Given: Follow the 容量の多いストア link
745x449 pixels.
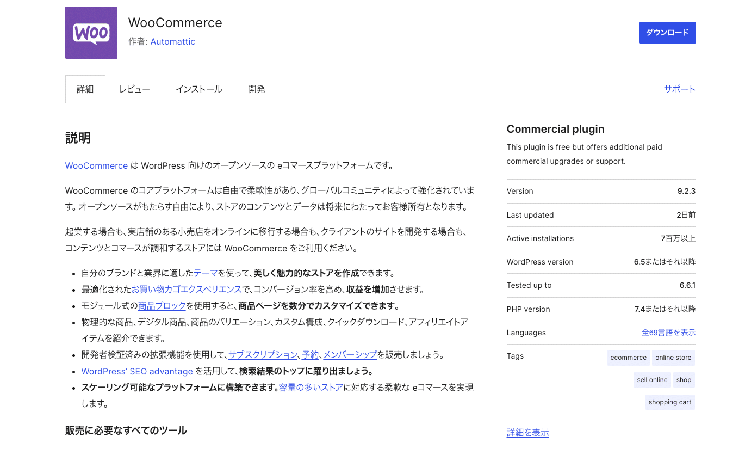Looking at the screenshot, I should click(311, 388).
